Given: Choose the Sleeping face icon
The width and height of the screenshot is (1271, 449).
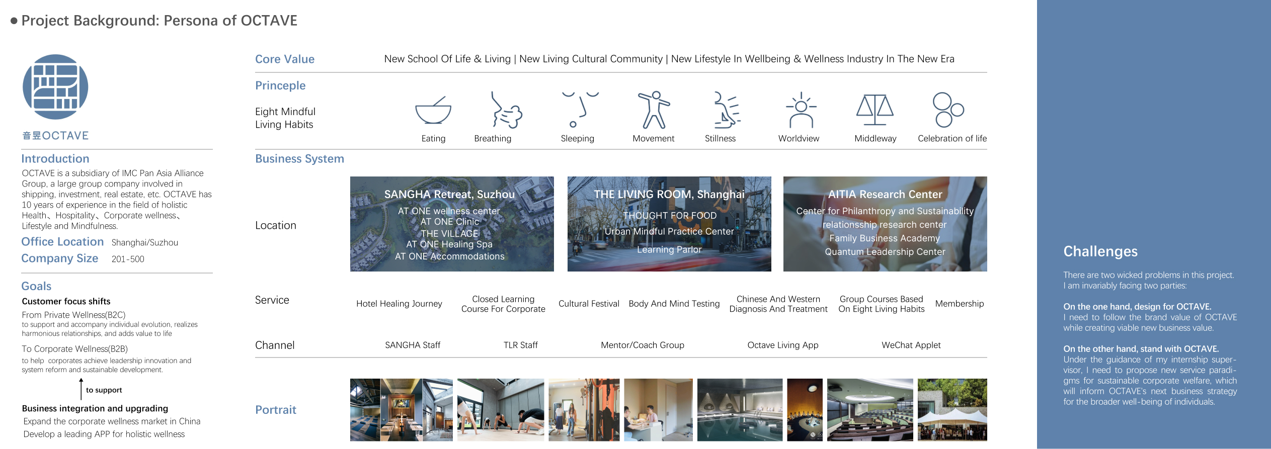Looking at the screenshot, I should [x=580, y=110].
